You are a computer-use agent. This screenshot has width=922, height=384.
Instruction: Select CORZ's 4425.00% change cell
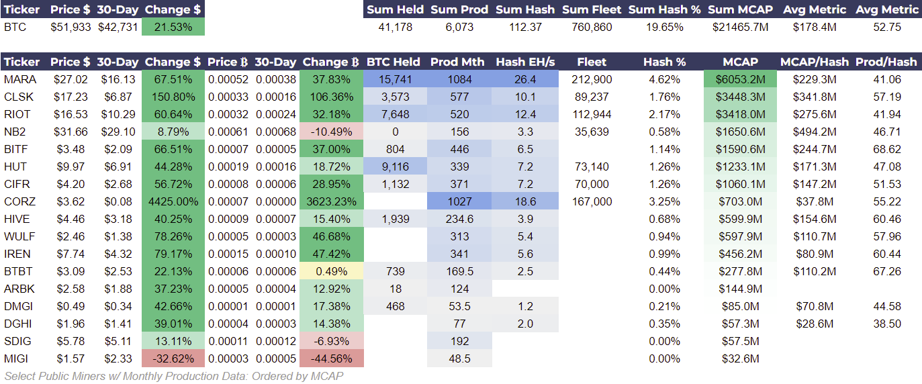173,201
